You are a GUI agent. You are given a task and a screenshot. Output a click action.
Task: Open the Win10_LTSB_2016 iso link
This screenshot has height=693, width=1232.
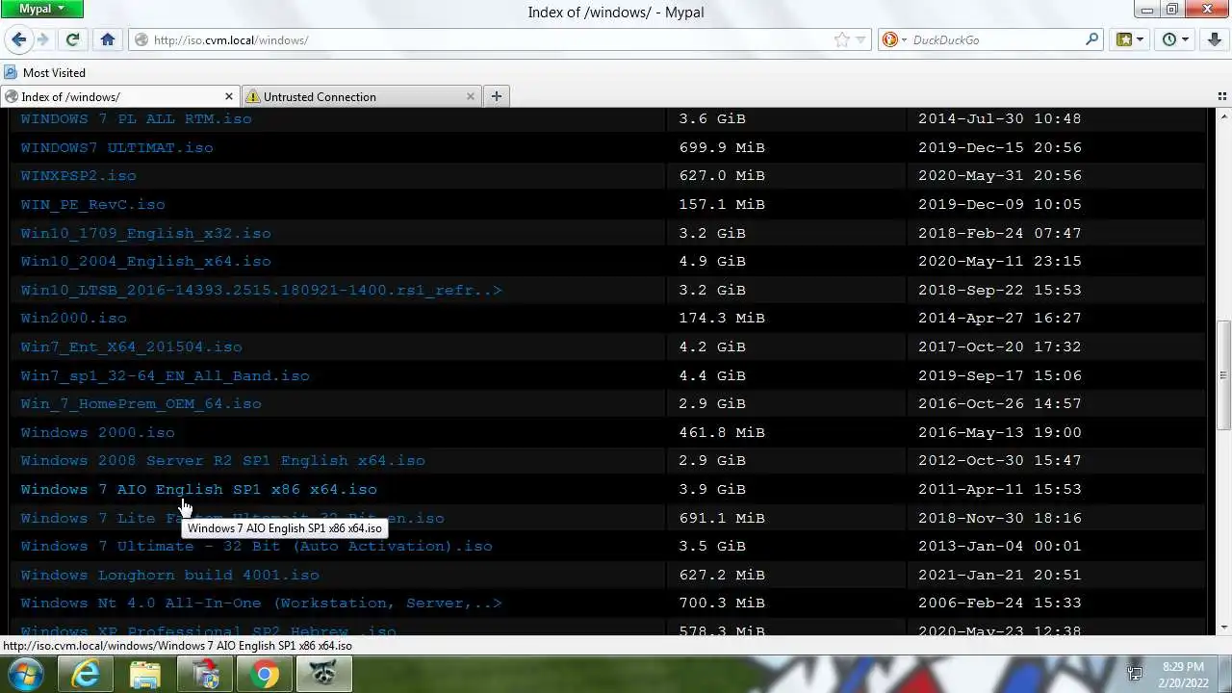262,290
